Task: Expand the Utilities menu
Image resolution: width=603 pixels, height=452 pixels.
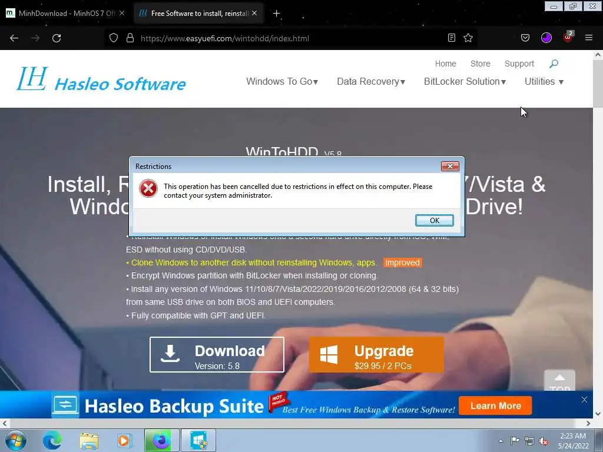Action: (544, 81)
